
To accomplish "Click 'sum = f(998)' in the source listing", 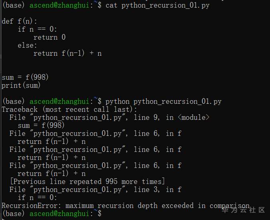I will (x=25, y=77).
